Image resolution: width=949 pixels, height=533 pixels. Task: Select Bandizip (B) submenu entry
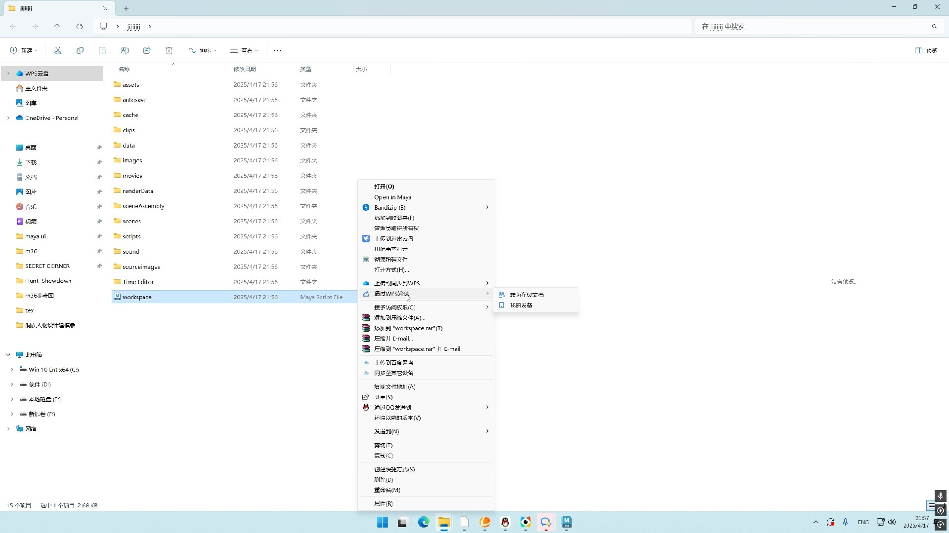pyautogui.click(x=390, y=207)
